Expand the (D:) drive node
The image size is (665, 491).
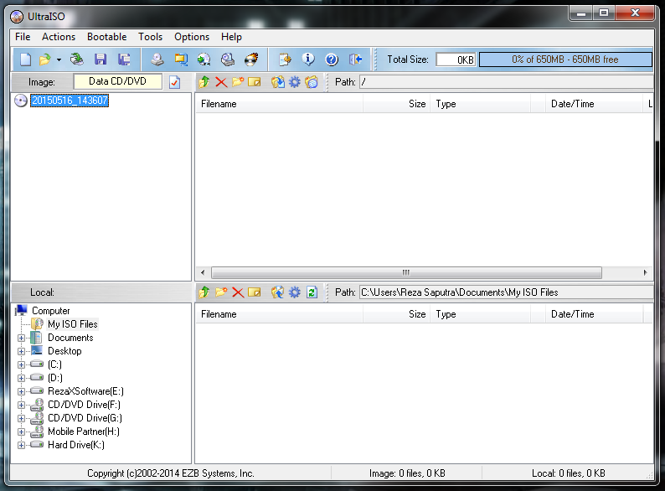21,378
